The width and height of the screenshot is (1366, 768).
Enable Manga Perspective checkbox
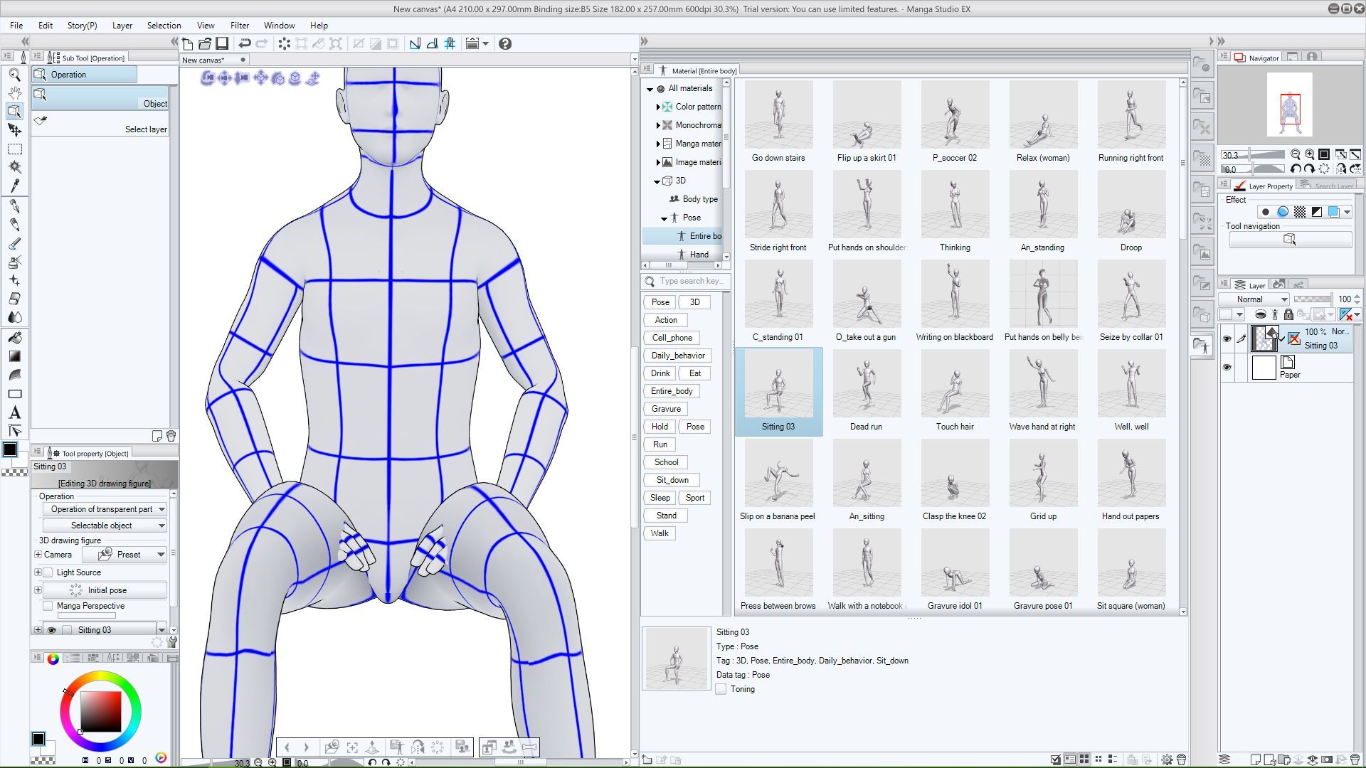pos(48,605)
